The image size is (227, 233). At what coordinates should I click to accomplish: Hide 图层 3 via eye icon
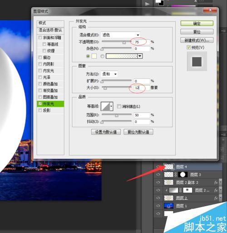pos(158,174)
